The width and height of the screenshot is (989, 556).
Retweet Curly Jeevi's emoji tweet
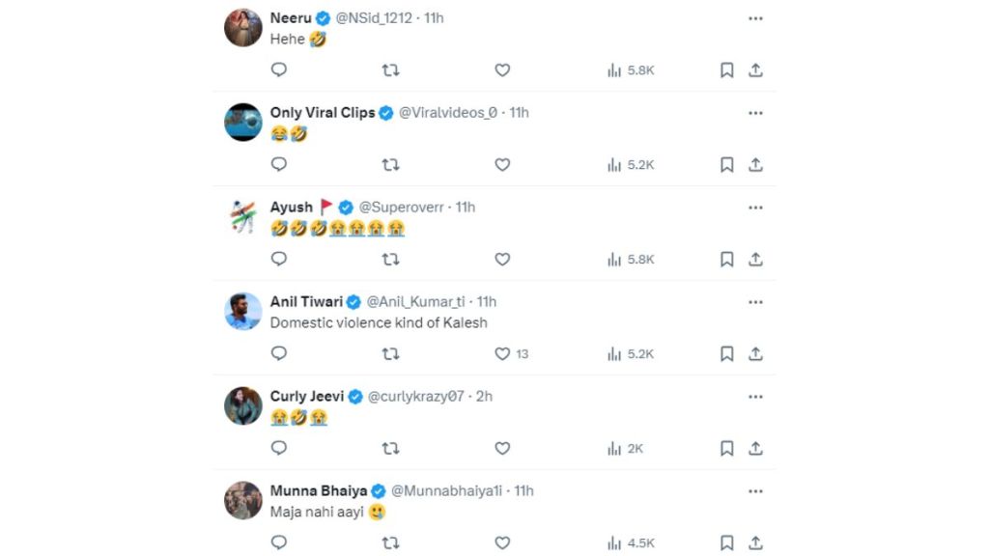tap(390, 448)
